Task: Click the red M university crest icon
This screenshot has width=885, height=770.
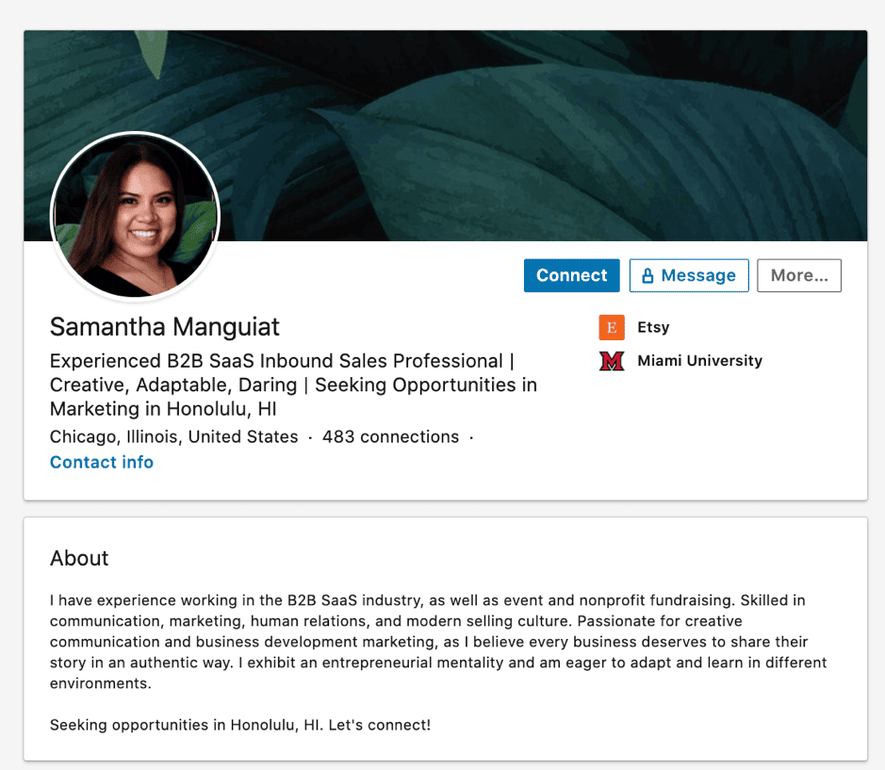Action: (612, 361)
